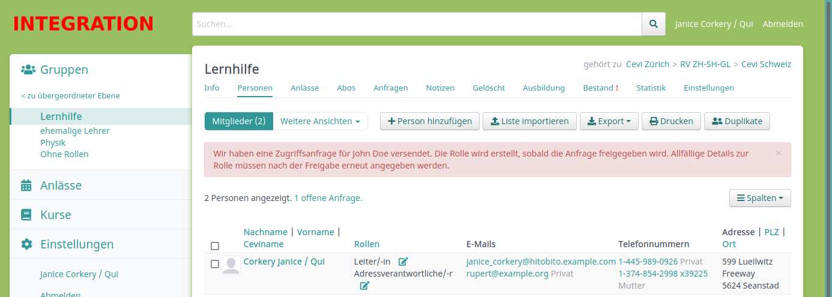
Task: Edit the Adressverantwortliche/-r role pencil icon
Action: click(364, 286)
